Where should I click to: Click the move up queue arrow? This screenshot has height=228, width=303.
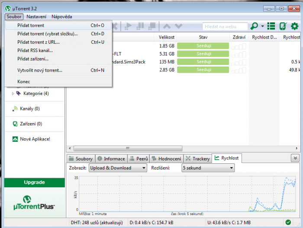click(167, 26)
